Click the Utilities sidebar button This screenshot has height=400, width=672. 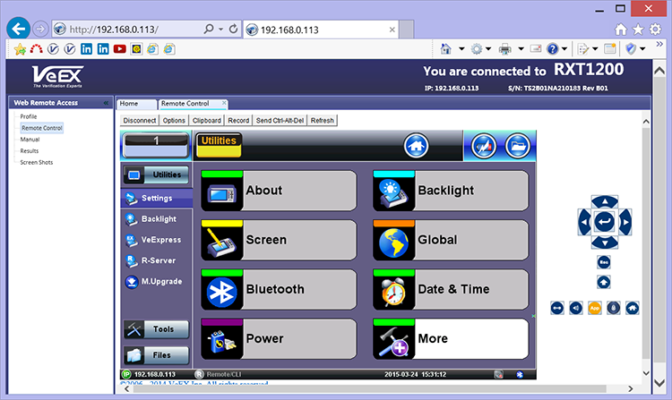click(157, 175)
